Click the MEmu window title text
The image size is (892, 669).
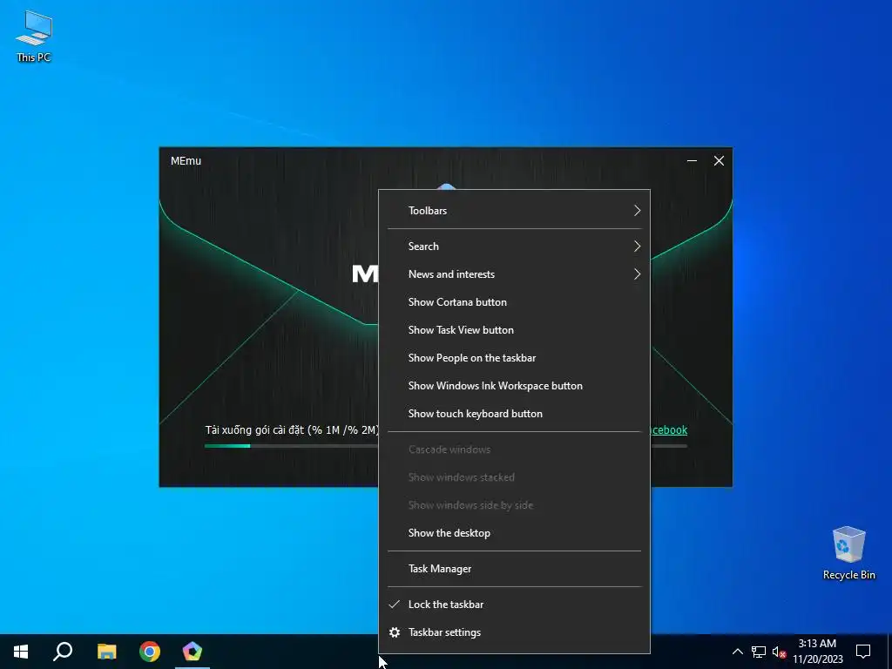click(186, 161)
